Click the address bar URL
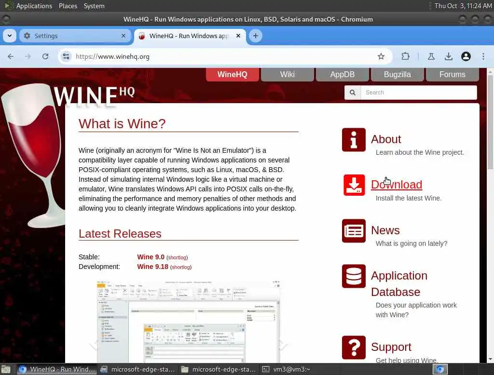Screen dimensions: 494x375 (x=112, y=57)
